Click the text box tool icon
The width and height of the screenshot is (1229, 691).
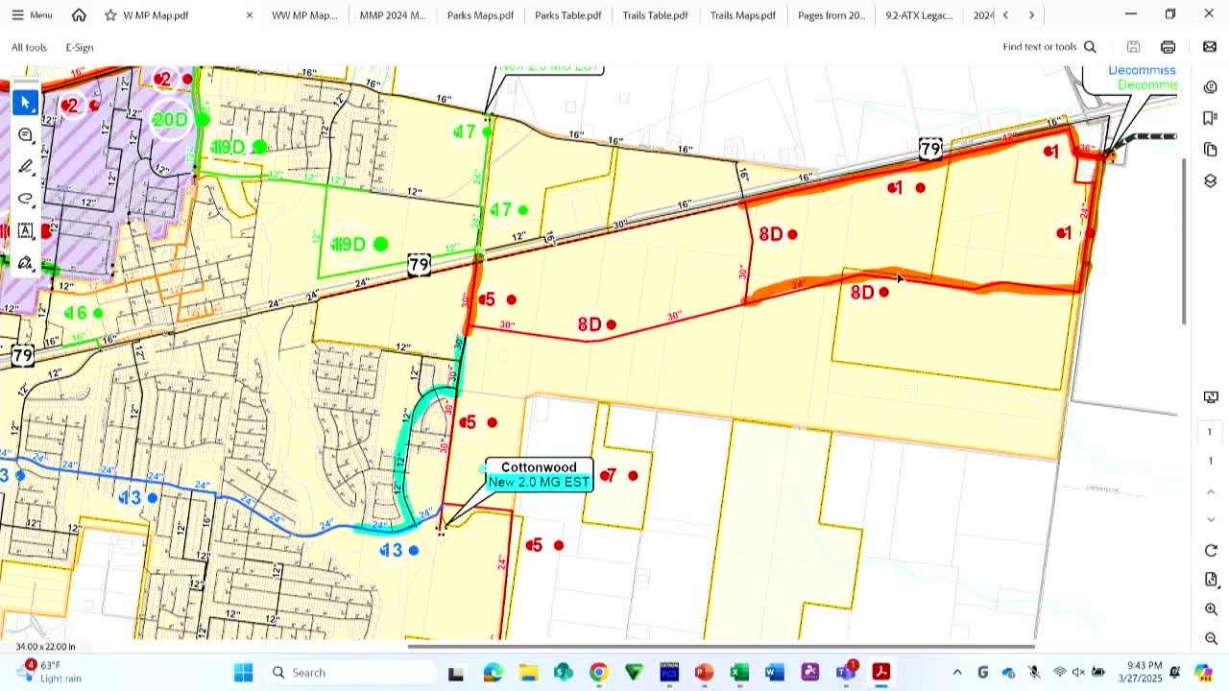[x=26, y=230]
